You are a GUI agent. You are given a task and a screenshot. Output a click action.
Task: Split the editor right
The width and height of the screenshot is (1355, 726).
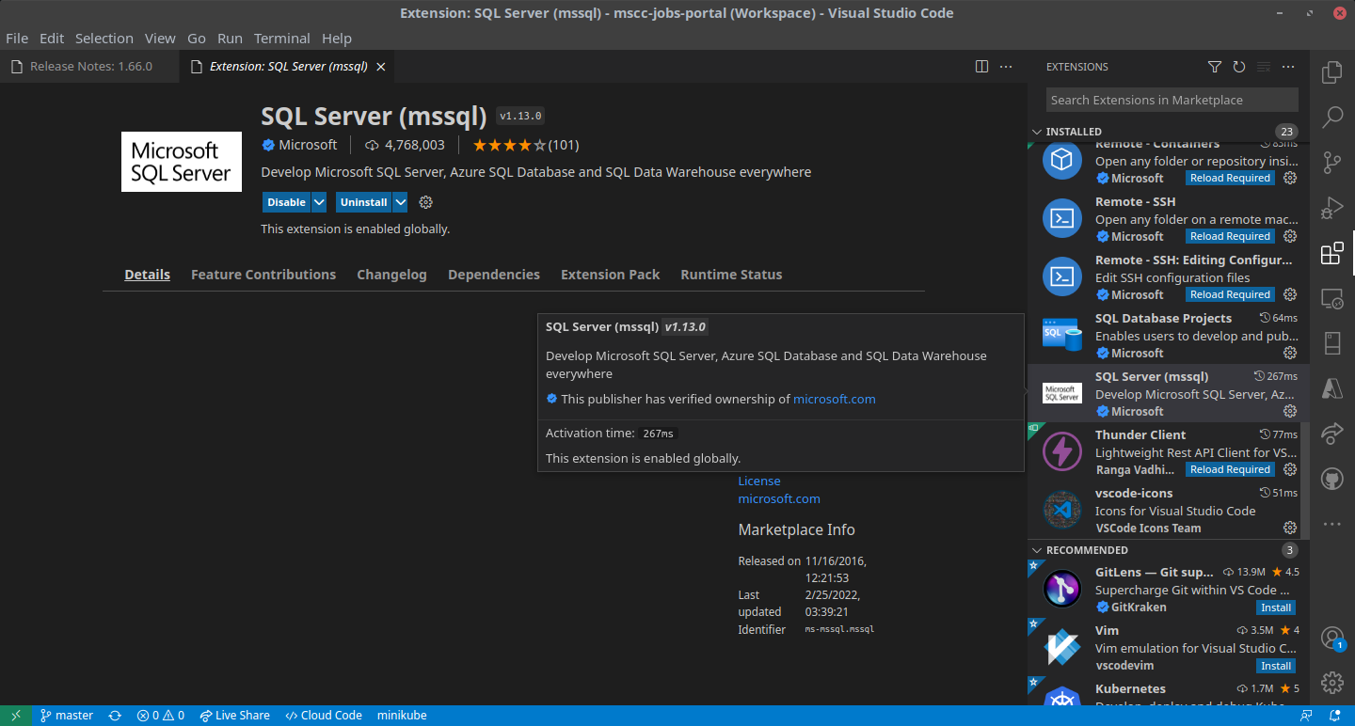pos(981,67)
